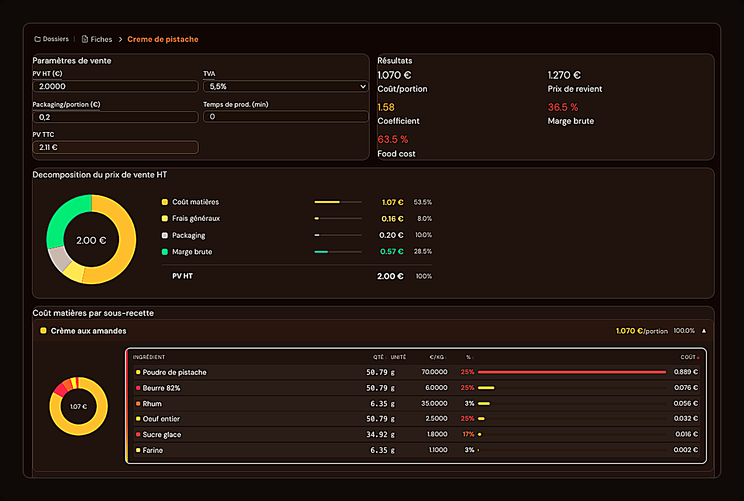Click the 2.00 € donut chart center
744x501 pixels.
coord(91,240)
